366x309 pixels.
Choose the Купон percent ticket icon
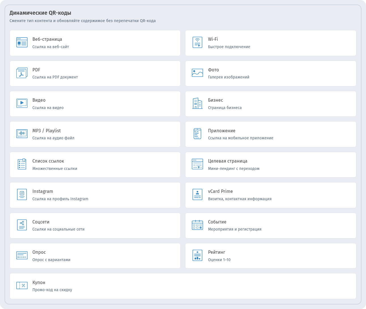click(x=22, y=285)
